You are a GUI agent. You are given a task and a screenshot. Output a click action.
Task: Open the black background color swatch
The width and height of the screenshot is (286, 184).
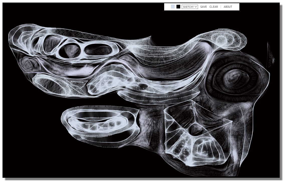(x=178, y=7)
